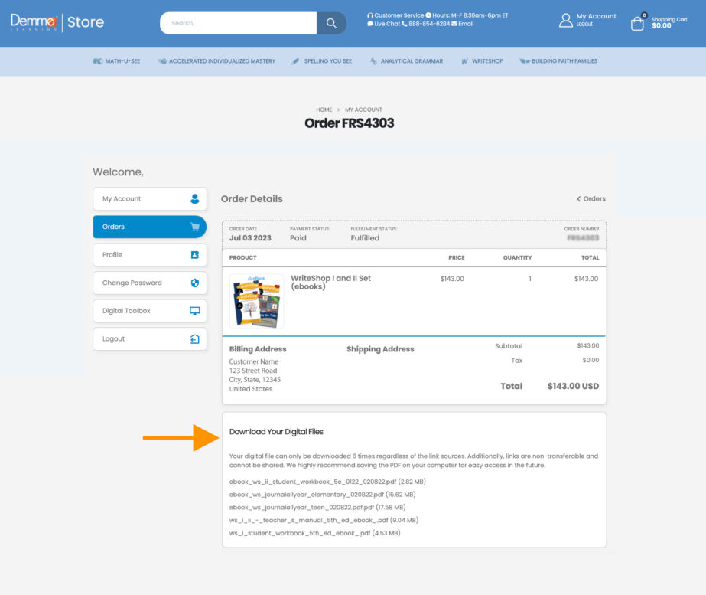Image resolution: width=706 pixels, height=595 pixels.
Task: Click the Home breadcrumb link
Action: pos(324,110)
